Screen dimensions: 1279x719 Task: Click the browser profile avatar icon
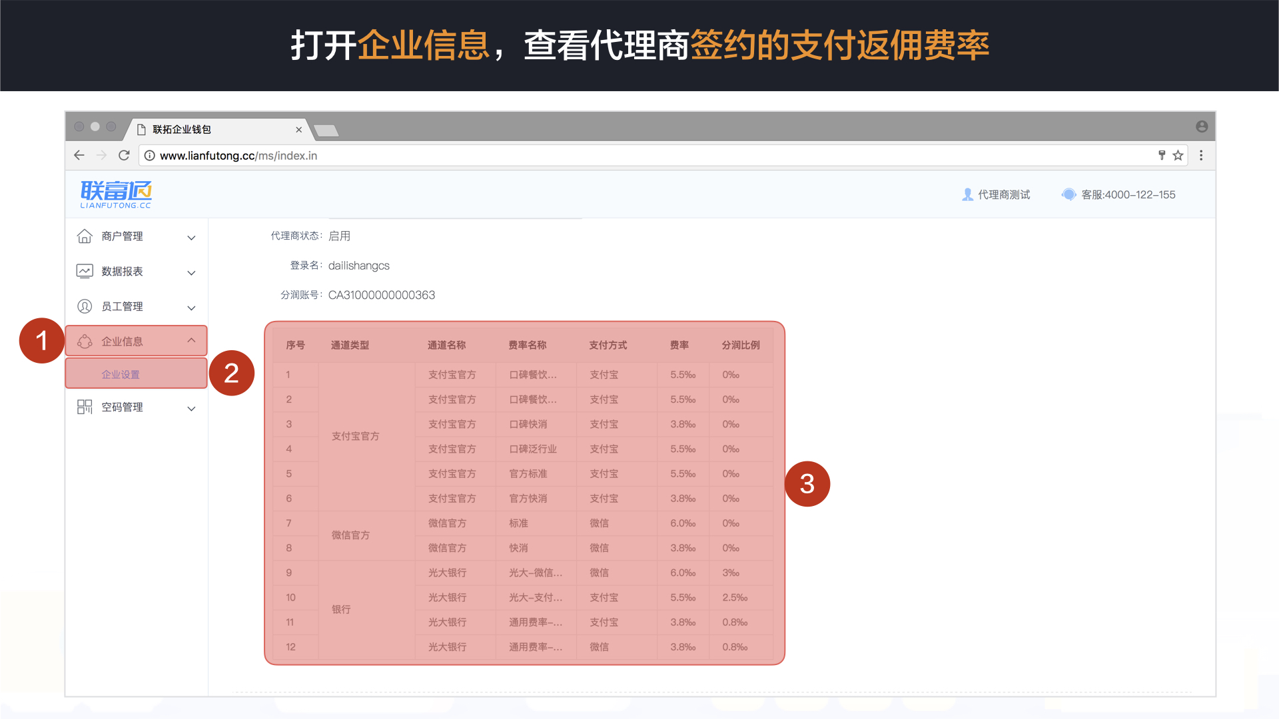click(x=1202, y=126)
